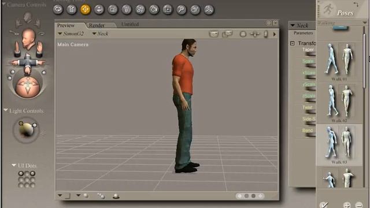Select the Chain Break tool
The image size is (370, 208).
click(140, 10)
